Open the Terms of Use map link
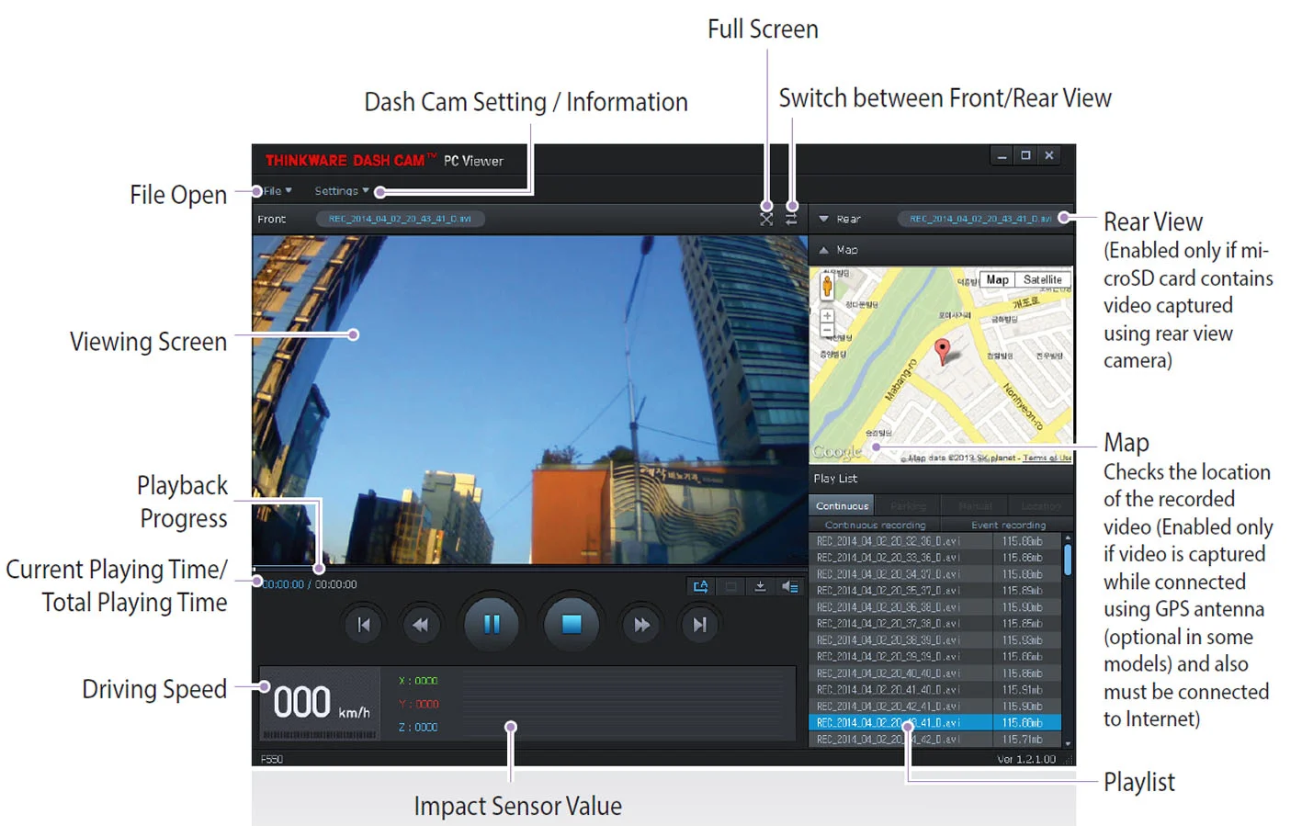 1047,458
